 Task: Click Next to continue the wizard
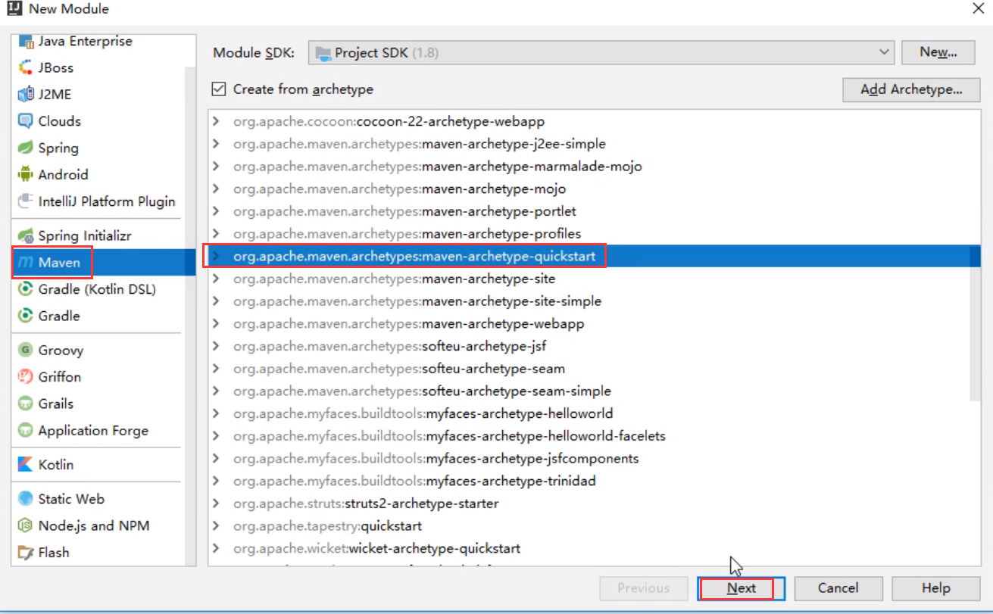pyautogui.click(x=741, y=588)
